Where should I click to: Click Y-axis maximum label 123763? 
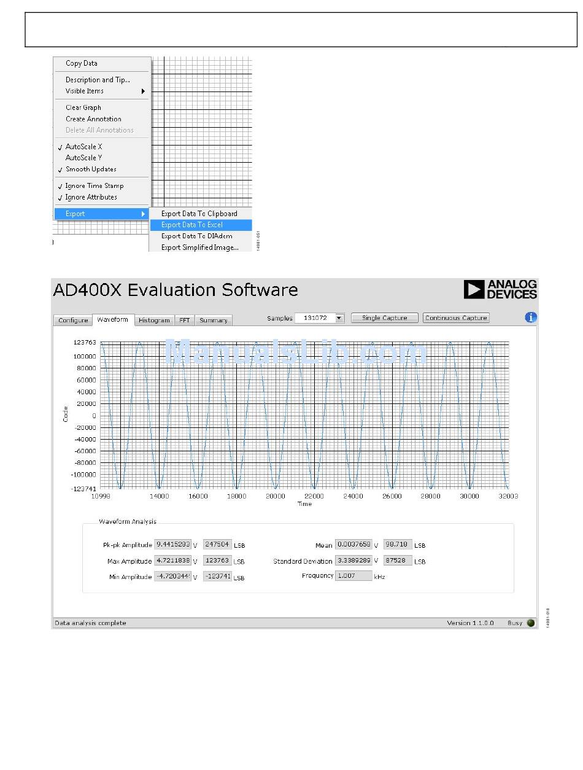pos(85,343)
